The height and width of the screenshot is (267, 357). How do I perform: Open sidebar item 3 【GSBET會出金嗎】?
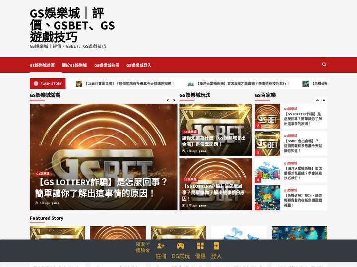click(303, 146)
